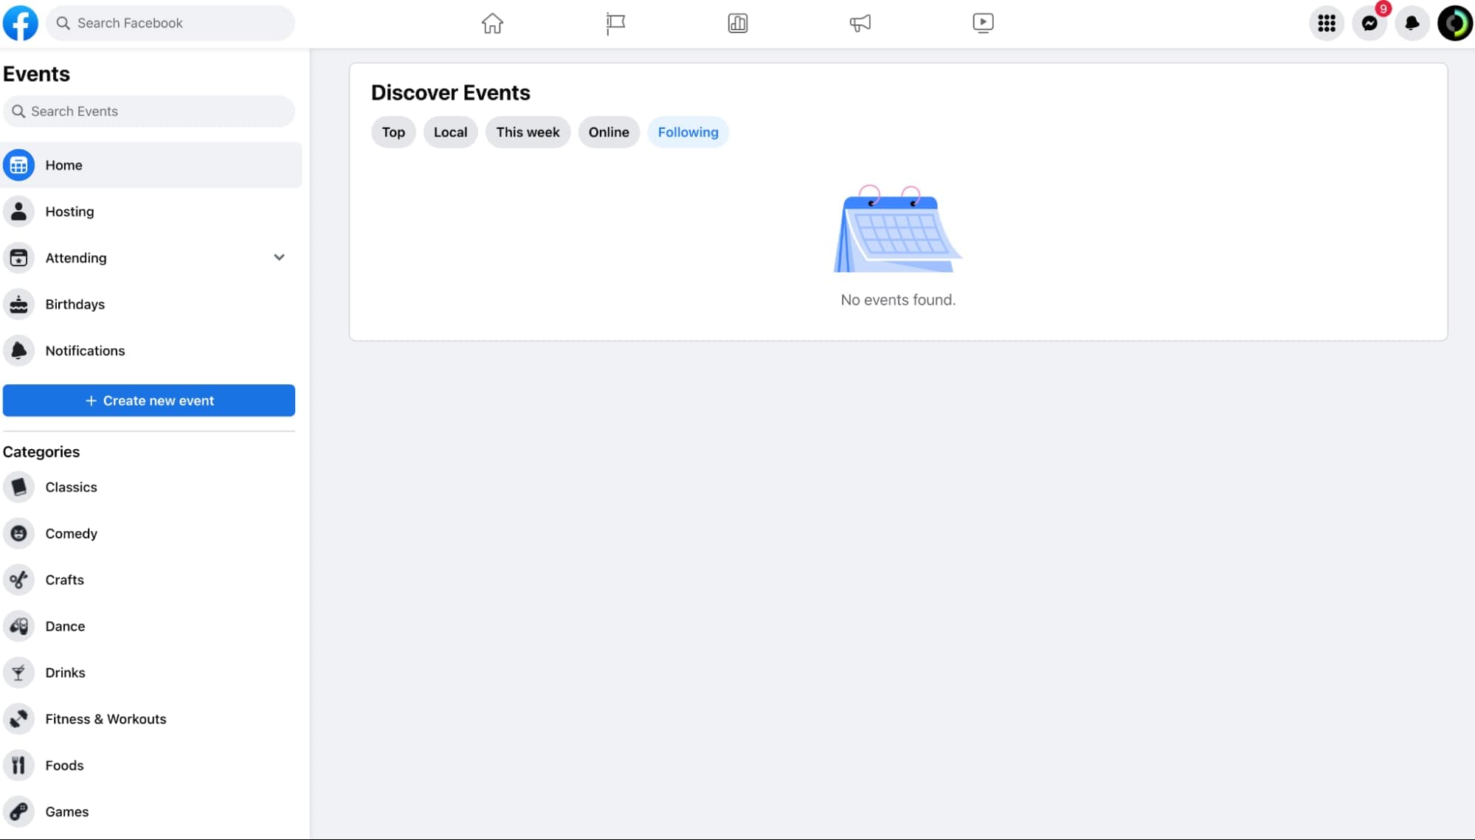The width and height of the screenshot is (1475, 840).
Task: Click the Create new event button
Action: [148, 400]
